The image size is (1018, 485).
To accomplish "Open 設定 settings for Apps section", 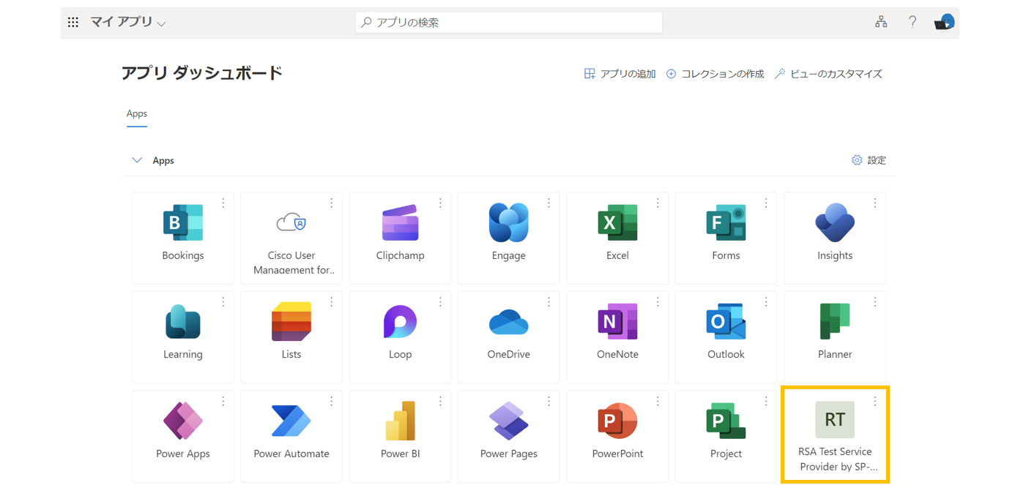I will tap(869, 160).
